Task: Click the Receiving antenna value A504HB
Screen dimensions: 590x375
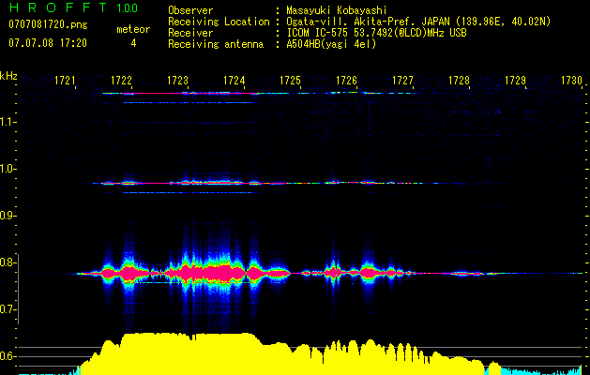Action: tap(331, 44)
